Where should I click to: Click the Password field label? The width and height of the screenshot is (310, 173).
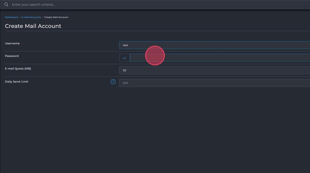click(x=12, y=56)
